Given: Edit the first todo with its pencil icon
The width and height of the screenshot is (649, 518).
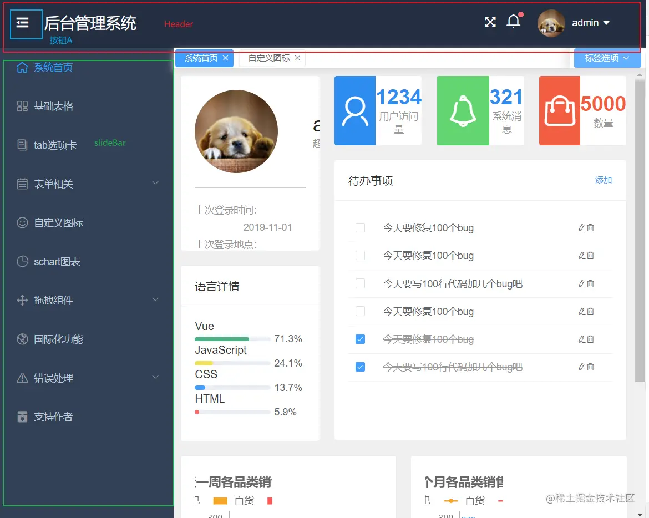Looking at the screenshot, I should (x=582, y=228).
